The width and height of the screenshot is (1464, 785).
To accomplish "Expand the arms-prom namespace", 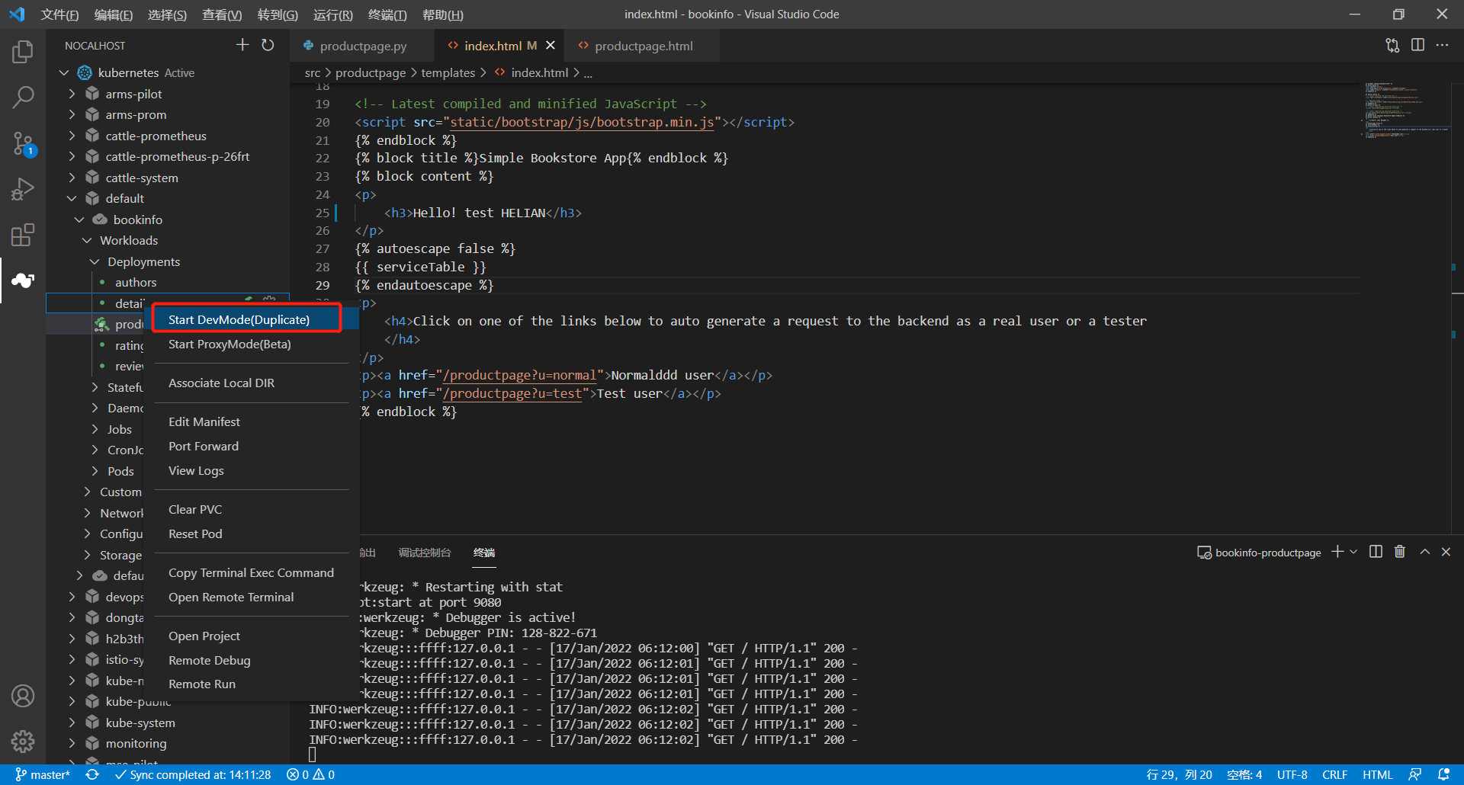I will click(x=72, y=114).
